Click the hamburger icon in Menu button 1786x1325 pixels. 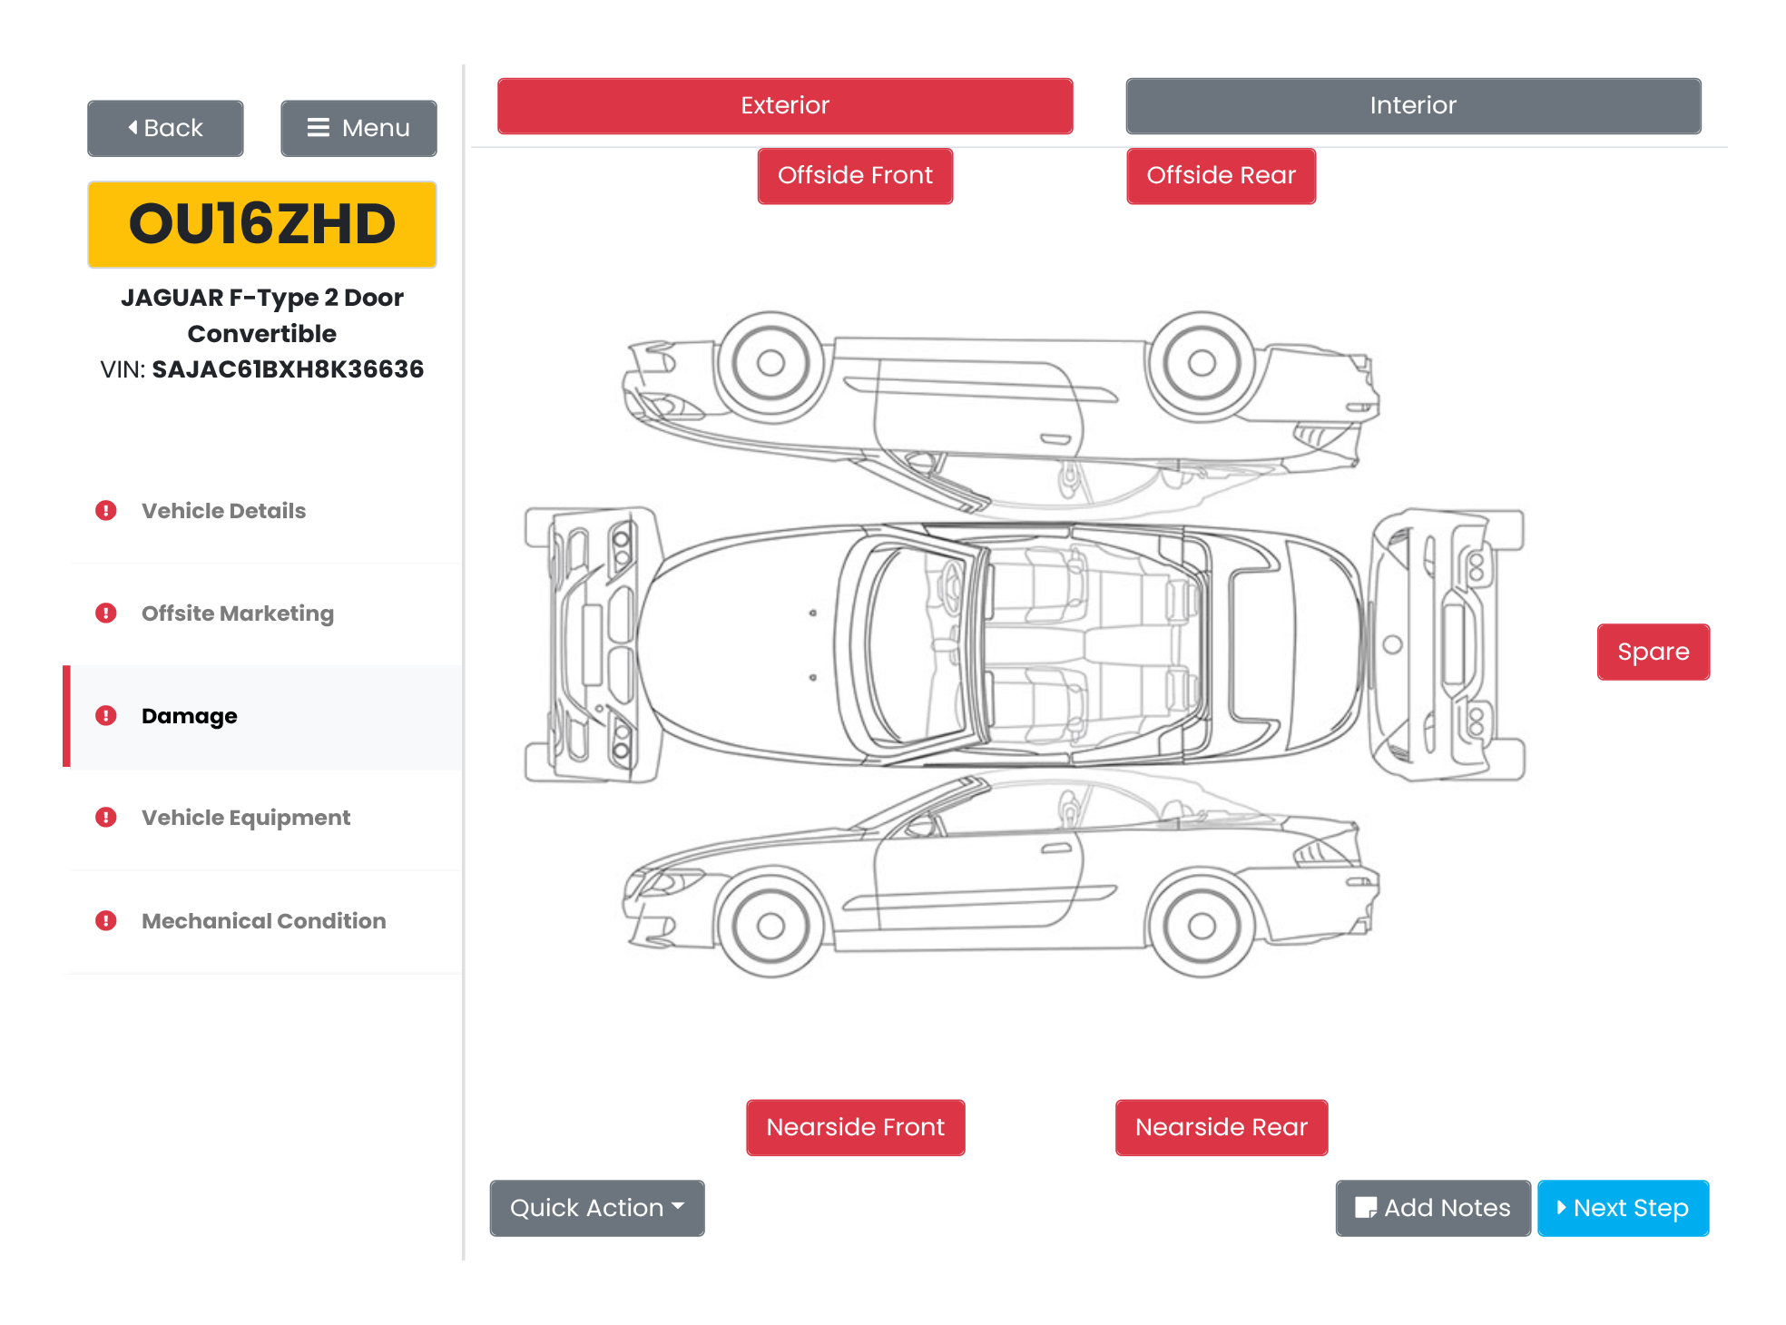coord(318,128)
